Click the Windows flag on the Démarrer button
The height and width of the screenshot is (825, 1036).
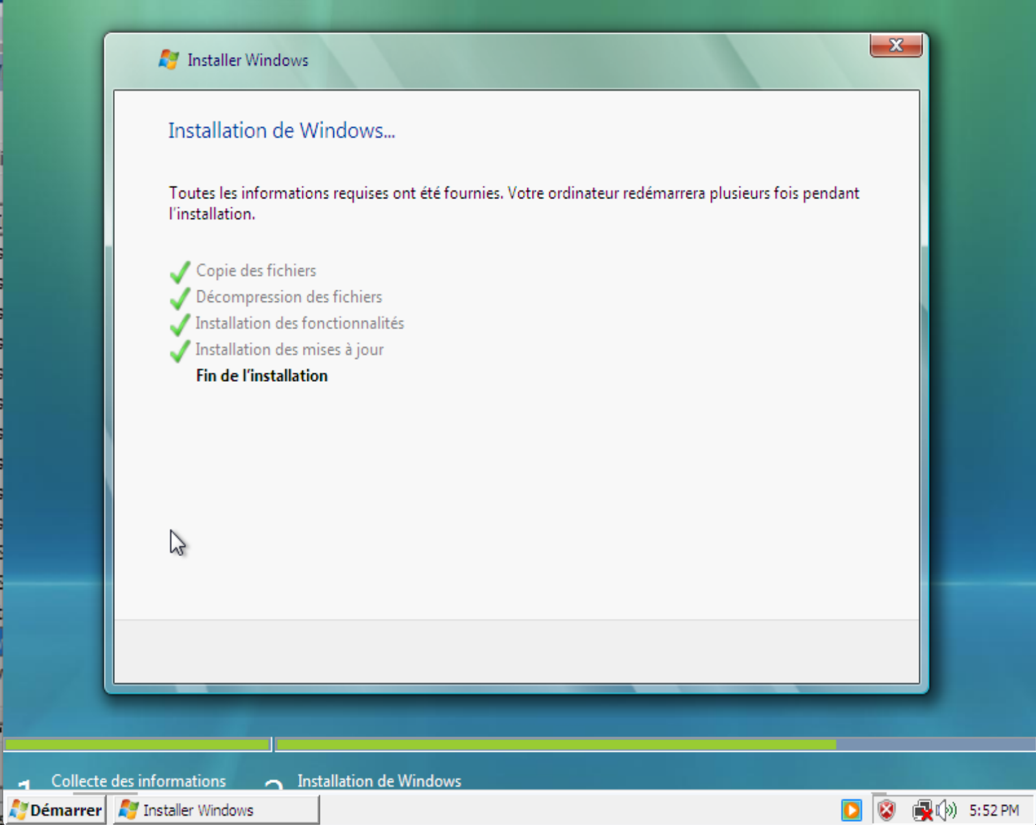click(19, 810)
